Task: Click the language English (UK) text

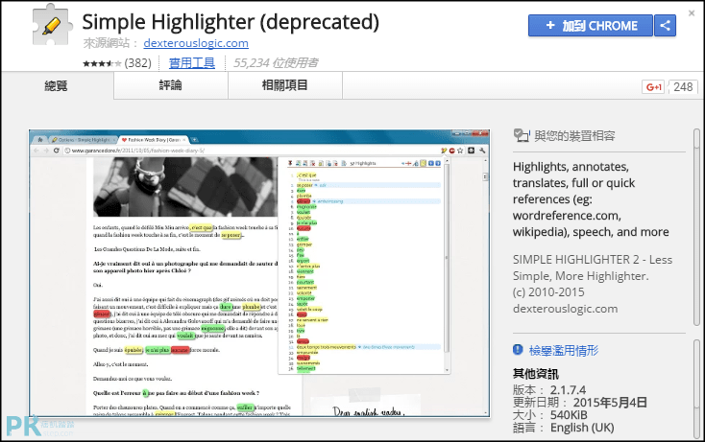Action: click(582, 428)
